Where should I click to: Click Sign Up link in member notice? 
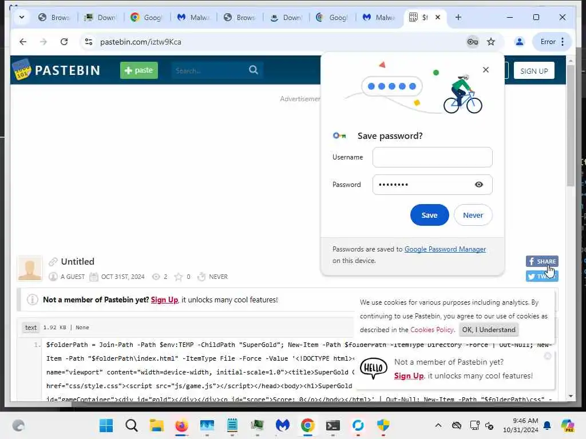(x=164, y=300)
